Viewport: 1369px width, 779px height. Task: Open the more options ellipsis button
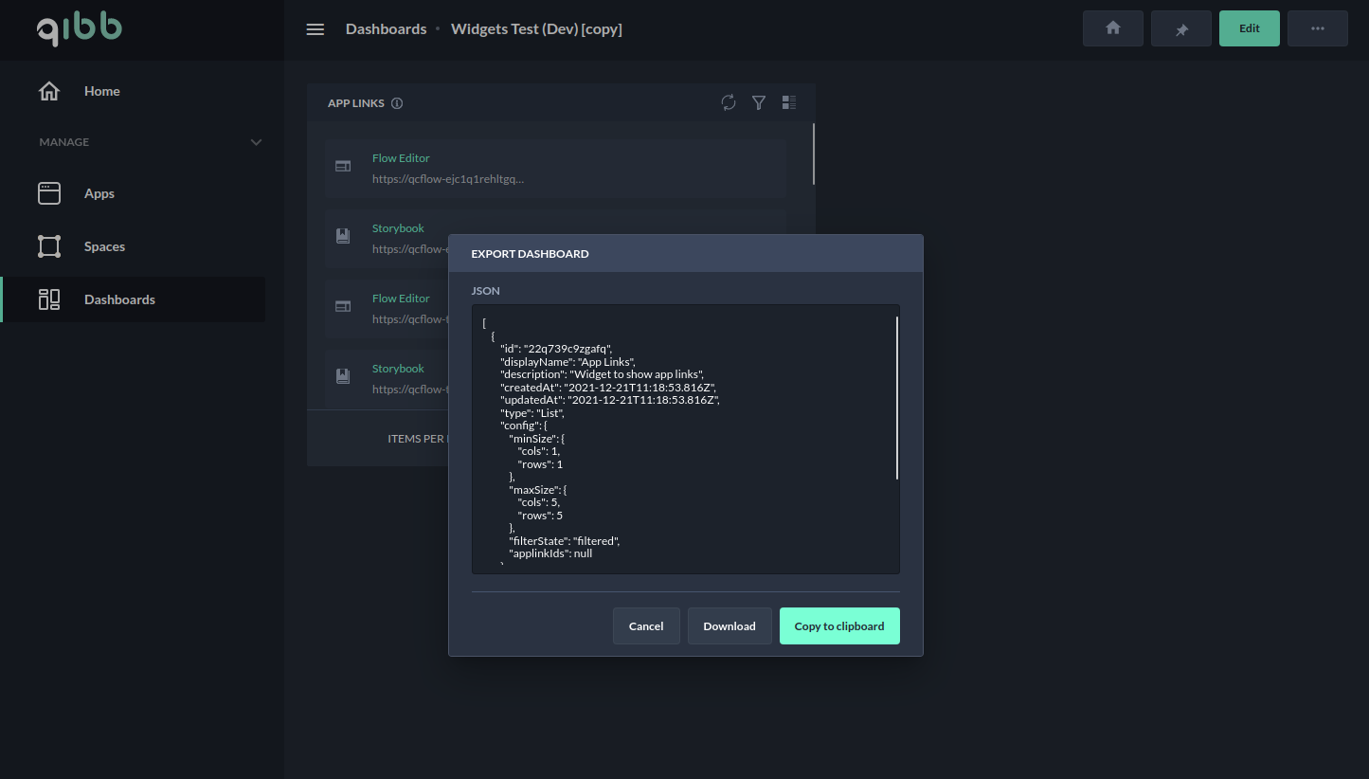1317,28
